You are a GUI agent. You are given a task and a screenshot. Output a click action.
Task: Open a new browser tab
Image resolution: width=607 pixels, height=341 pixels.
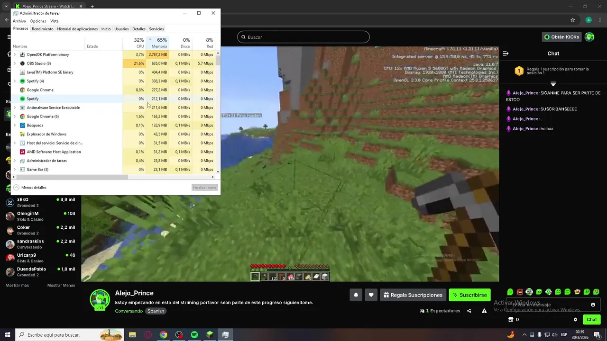click(92, 7)
